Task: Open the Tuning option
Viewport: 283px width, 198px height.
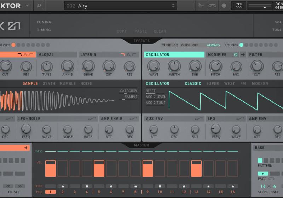Action: 44,22
